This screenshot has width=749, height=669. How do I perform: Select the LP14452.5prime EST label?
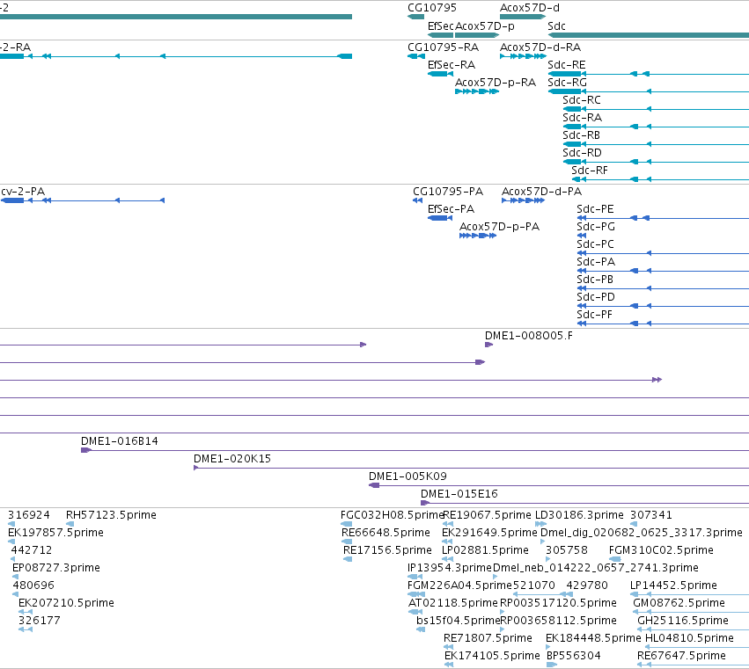tap(673, 585)
